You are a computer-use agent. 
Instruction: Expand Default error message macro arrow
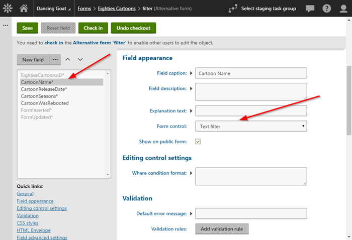pyautogui.click(x=191, y=213)
